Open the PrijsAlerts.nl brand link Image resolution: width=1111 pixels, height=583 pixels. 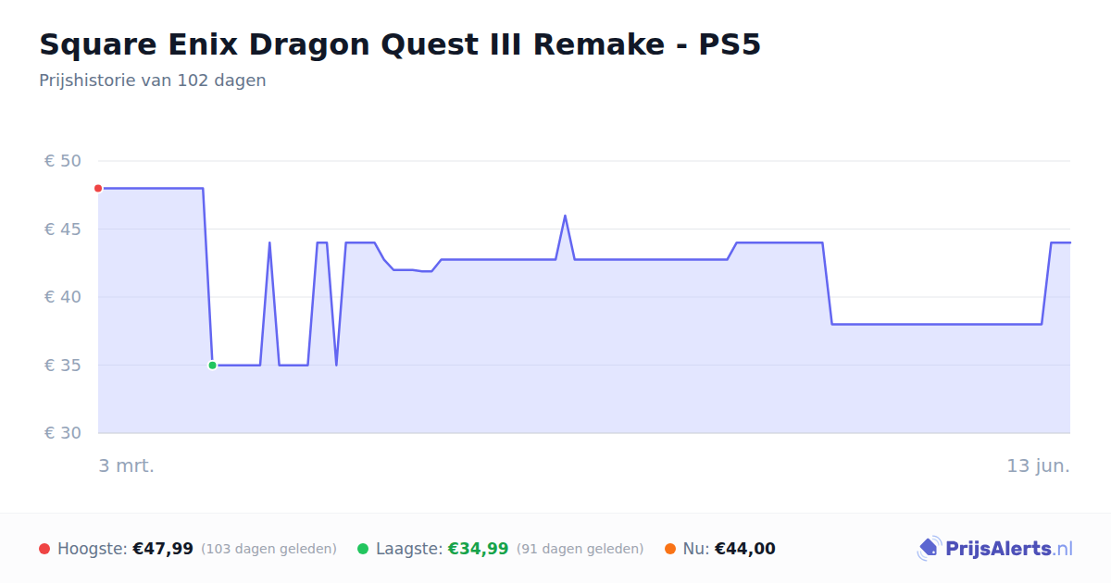pyautogui.click(x=995, y=549)
